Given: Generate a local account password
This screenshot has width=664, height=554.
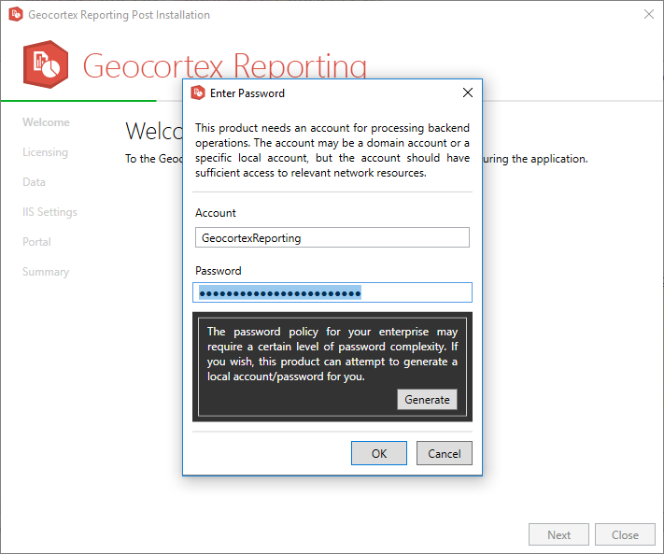Looking at the screenshot, I should click(x=427, y=400).
